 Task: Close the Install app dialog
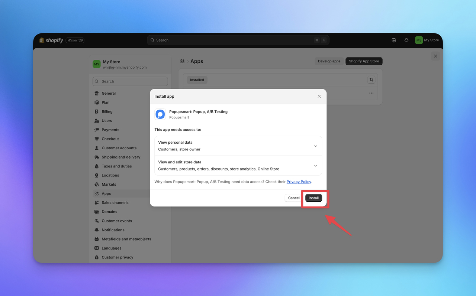click(x=319, y=96)
